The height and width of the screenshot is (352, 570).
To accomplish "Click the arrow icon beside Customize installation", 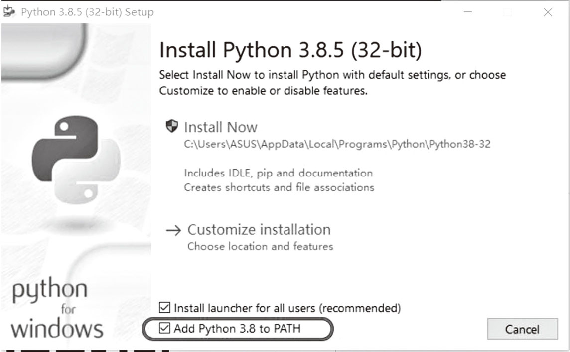I will (x=173, y=230).
